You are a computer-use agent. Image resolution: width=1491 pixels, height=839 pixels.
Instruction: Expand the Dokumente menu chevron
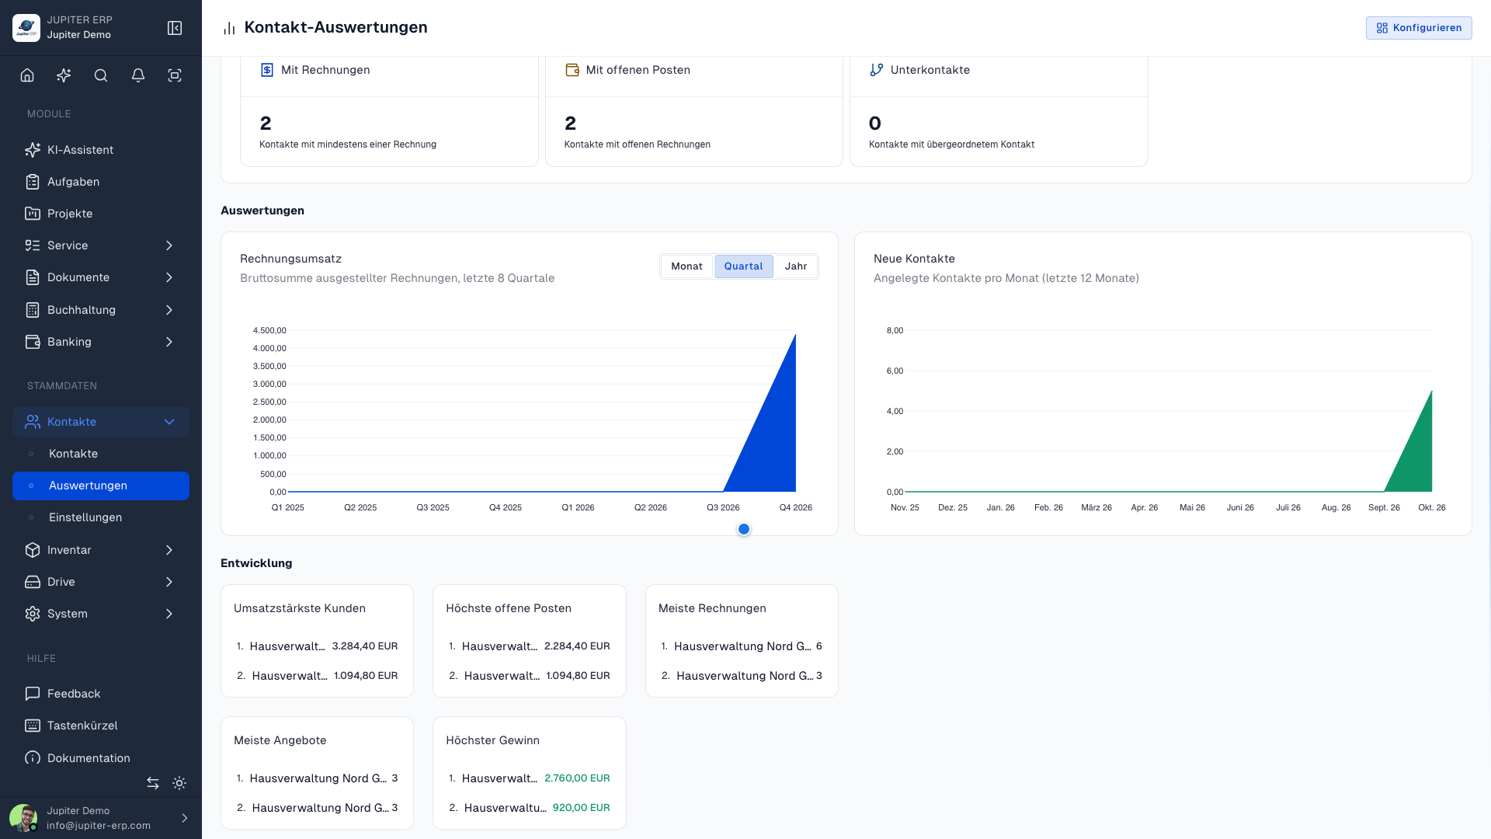[169, 277]
